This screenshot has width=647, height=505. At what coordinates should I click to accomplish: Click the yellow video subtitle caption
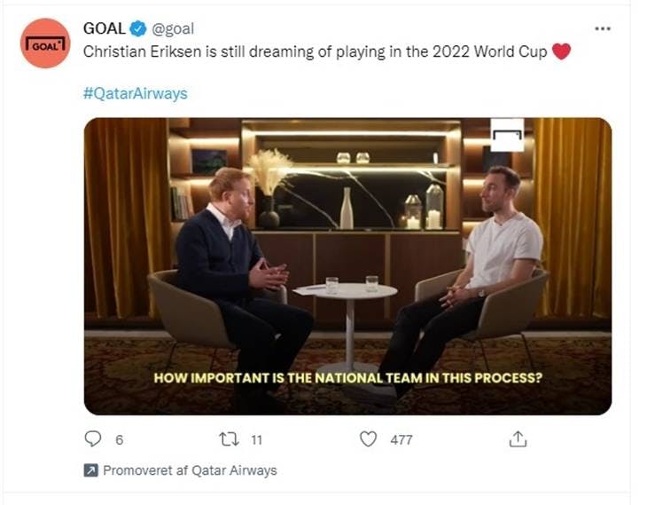[347, 377]
